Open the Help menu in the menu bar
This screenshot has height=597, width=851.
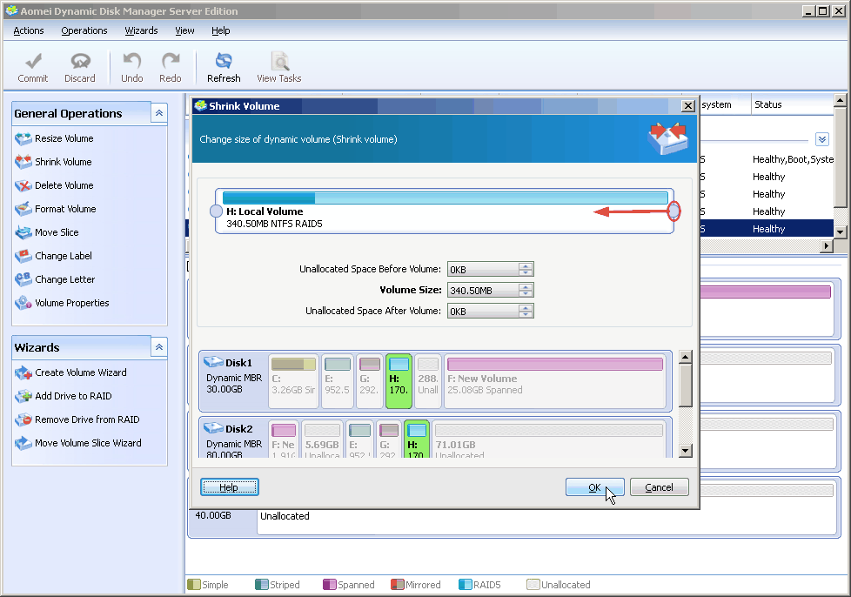(x=221, y=31)
